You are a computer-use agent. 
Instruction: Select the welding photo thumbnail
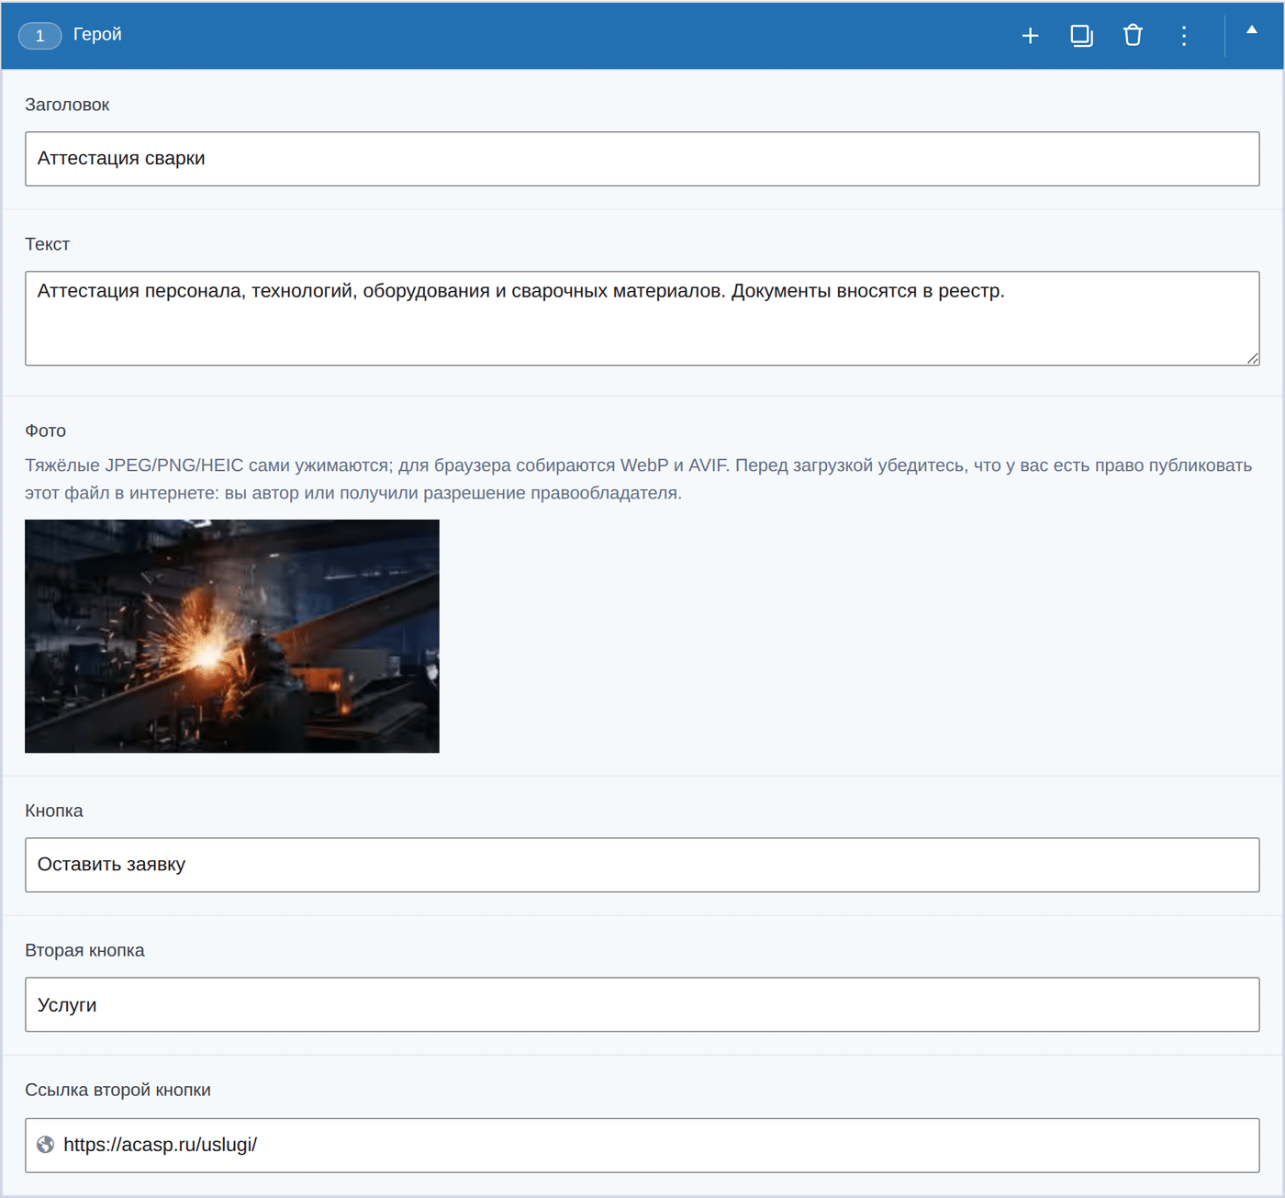[232, 636]
